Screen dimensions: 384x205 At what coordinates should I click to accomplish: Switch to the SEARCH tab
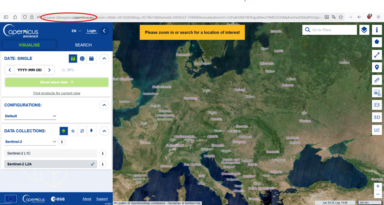coord(83,45)
